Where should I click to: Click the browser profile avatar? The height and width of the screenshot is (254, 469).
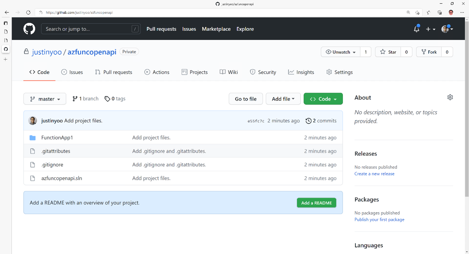coord(451,12)
